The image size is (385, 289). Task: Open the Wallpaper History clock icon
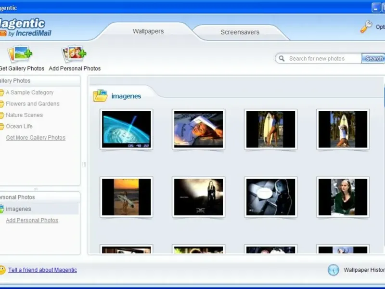tap(334, 270)
